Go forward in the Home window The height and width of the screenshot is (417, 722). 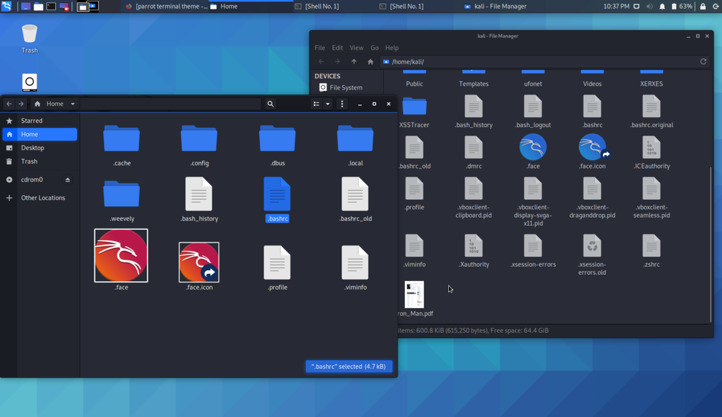(x=21, y=104)
